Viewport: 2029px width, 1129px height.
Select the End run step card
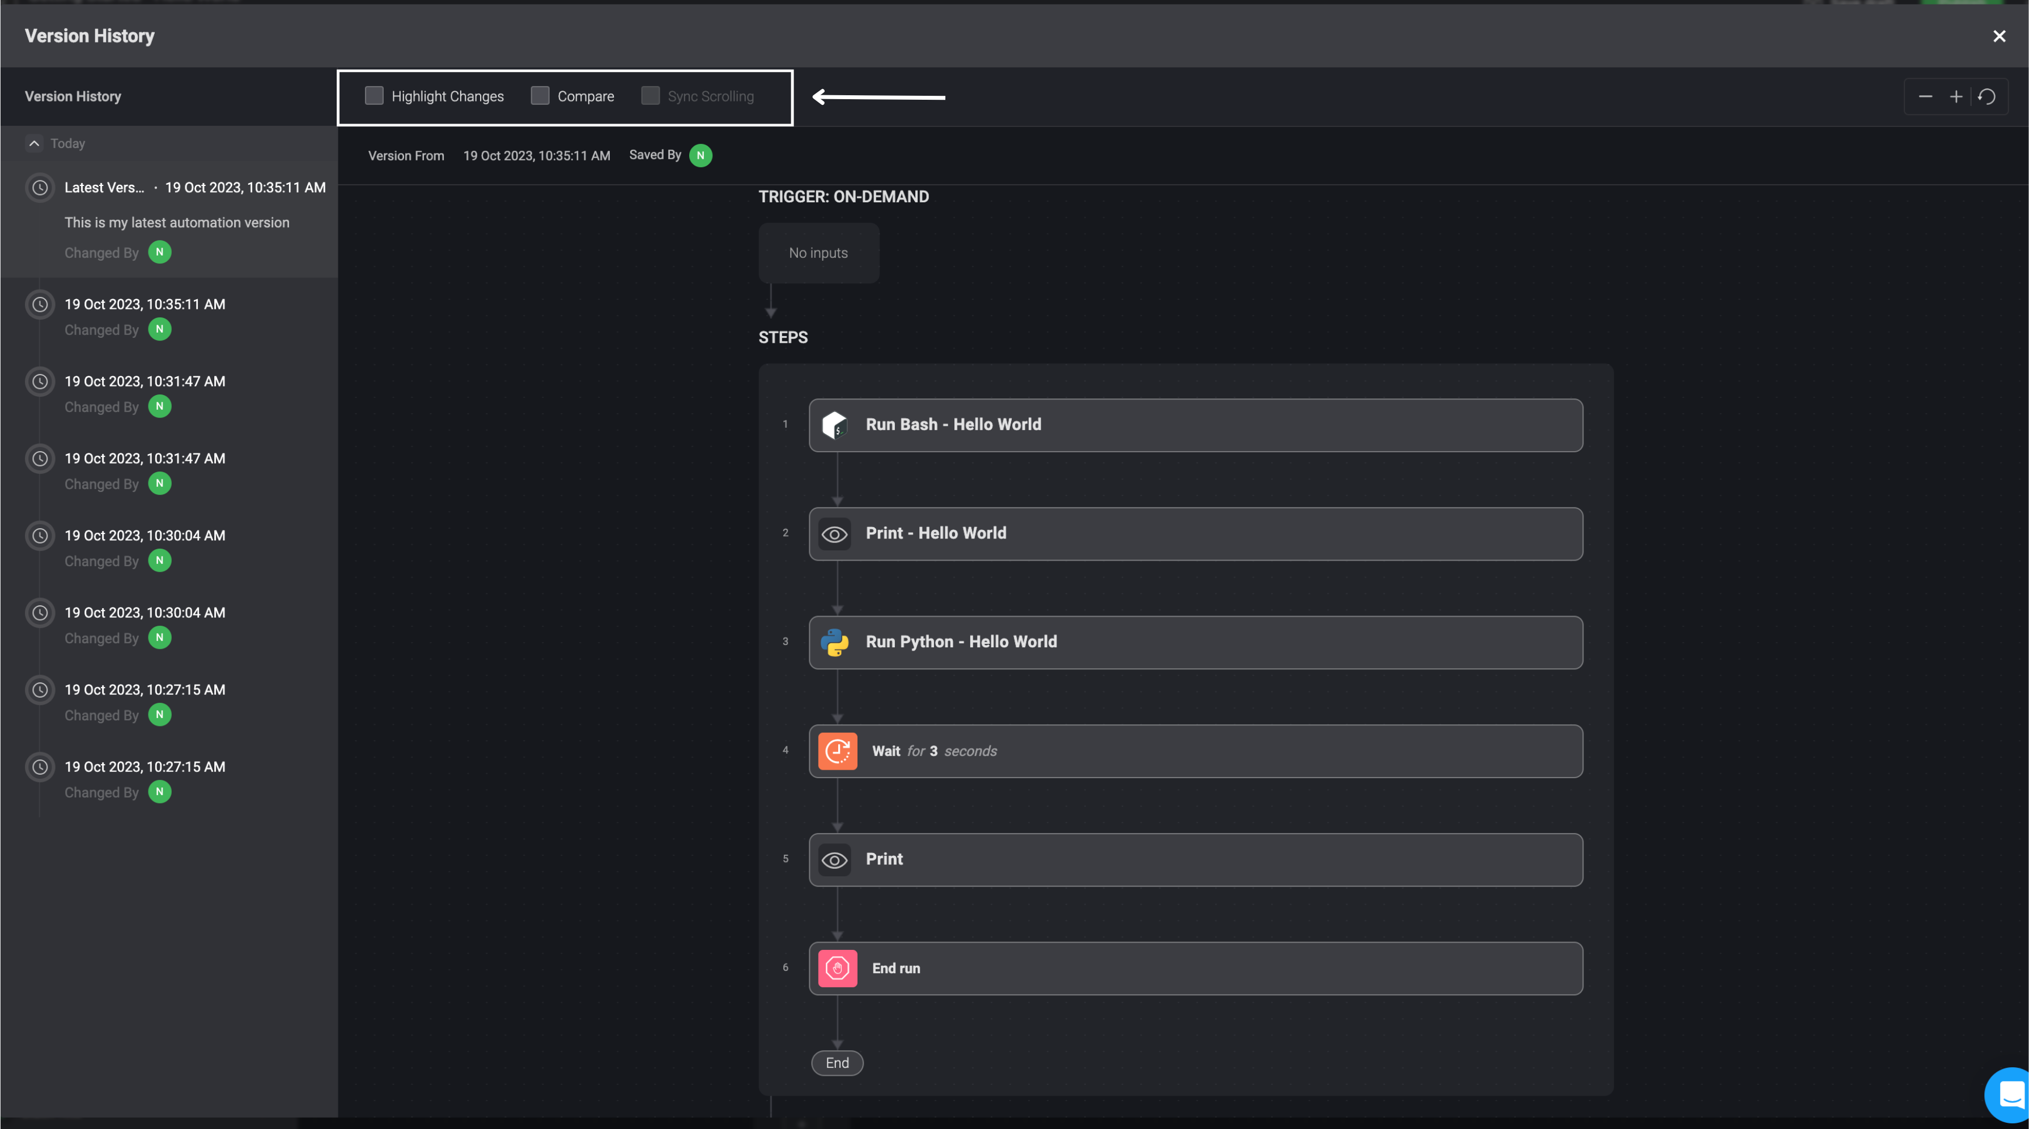pos(1196,969)
